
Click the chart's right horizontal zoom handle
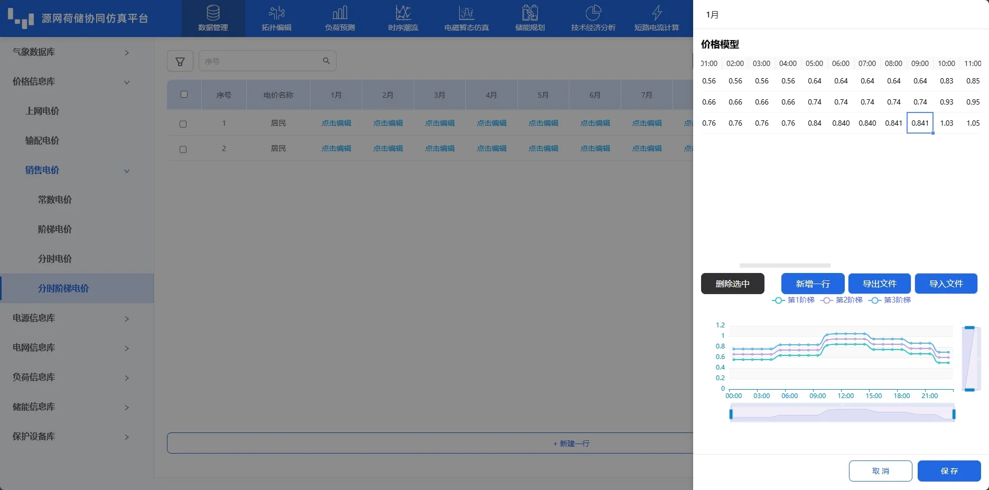954,414
